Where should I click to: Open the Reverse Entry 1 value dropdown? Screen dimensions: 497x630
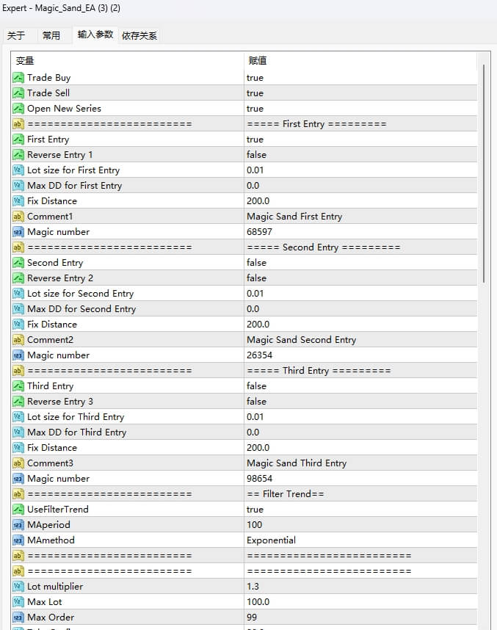[x=256, y=155]
